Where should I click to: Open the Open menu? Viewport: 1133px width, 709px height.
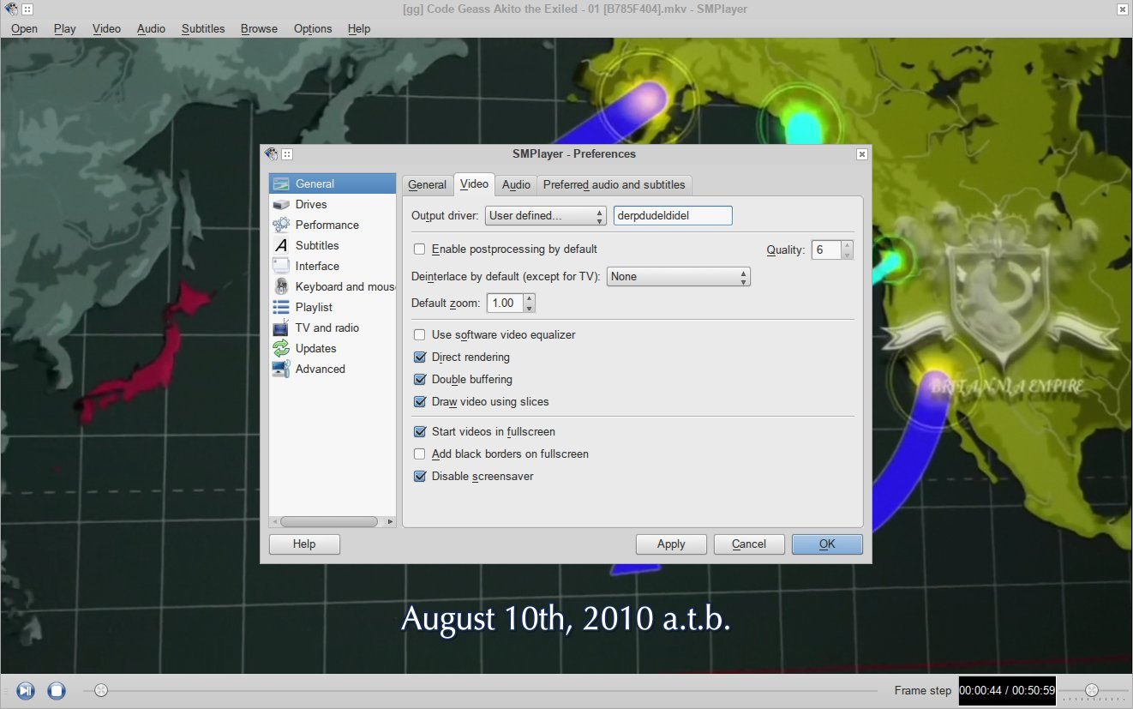24,28
